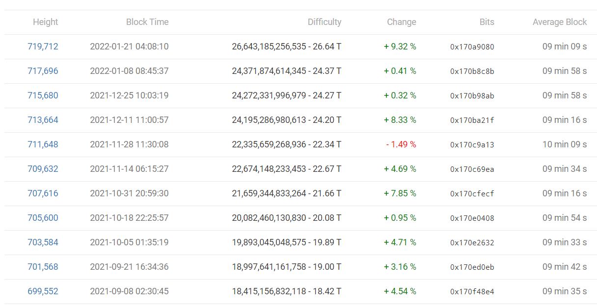Open block 717,696 details
The height and width of the screenshot is (306, 597).
tap(43, 71)
